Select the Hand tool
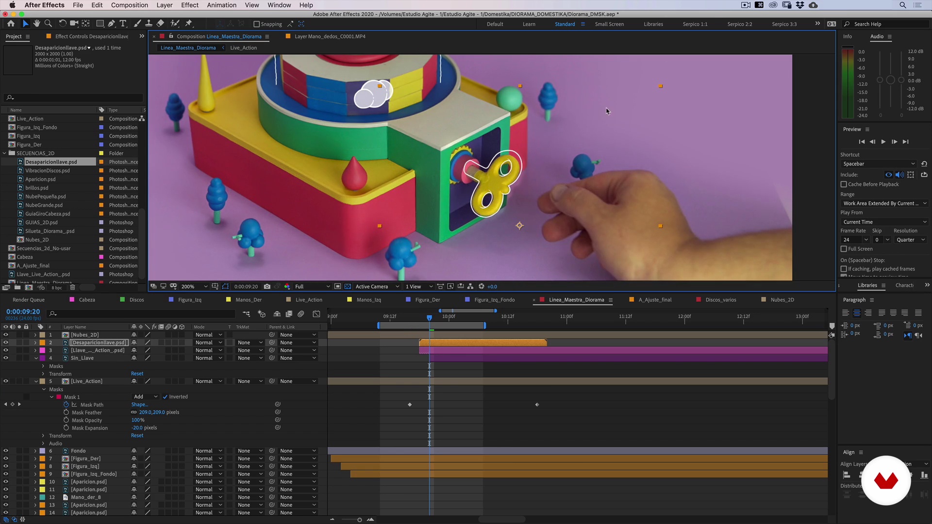932x524 pixels. click(37, 23)
